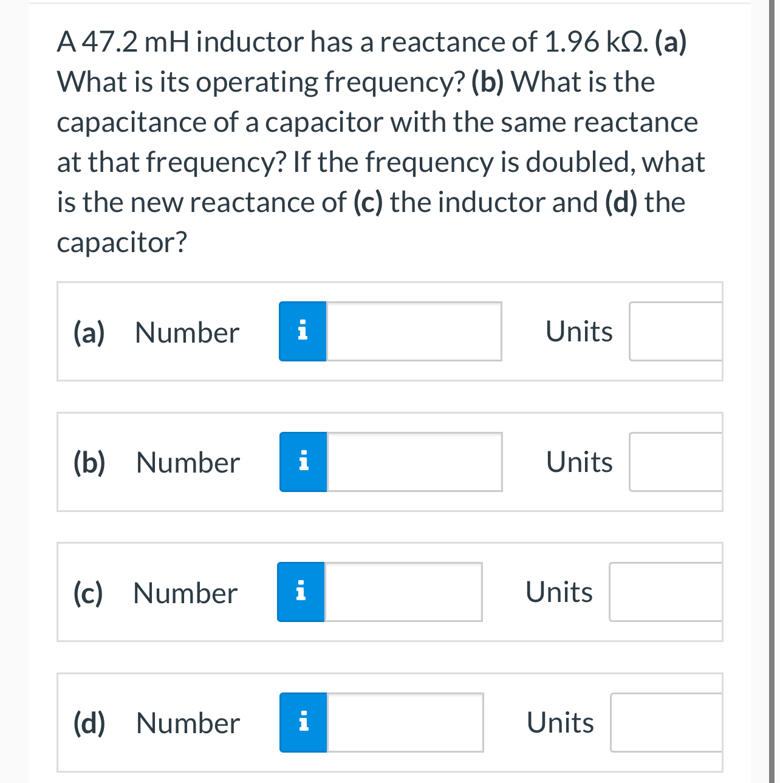Click the Units label in row (b)

coord(578,462)
